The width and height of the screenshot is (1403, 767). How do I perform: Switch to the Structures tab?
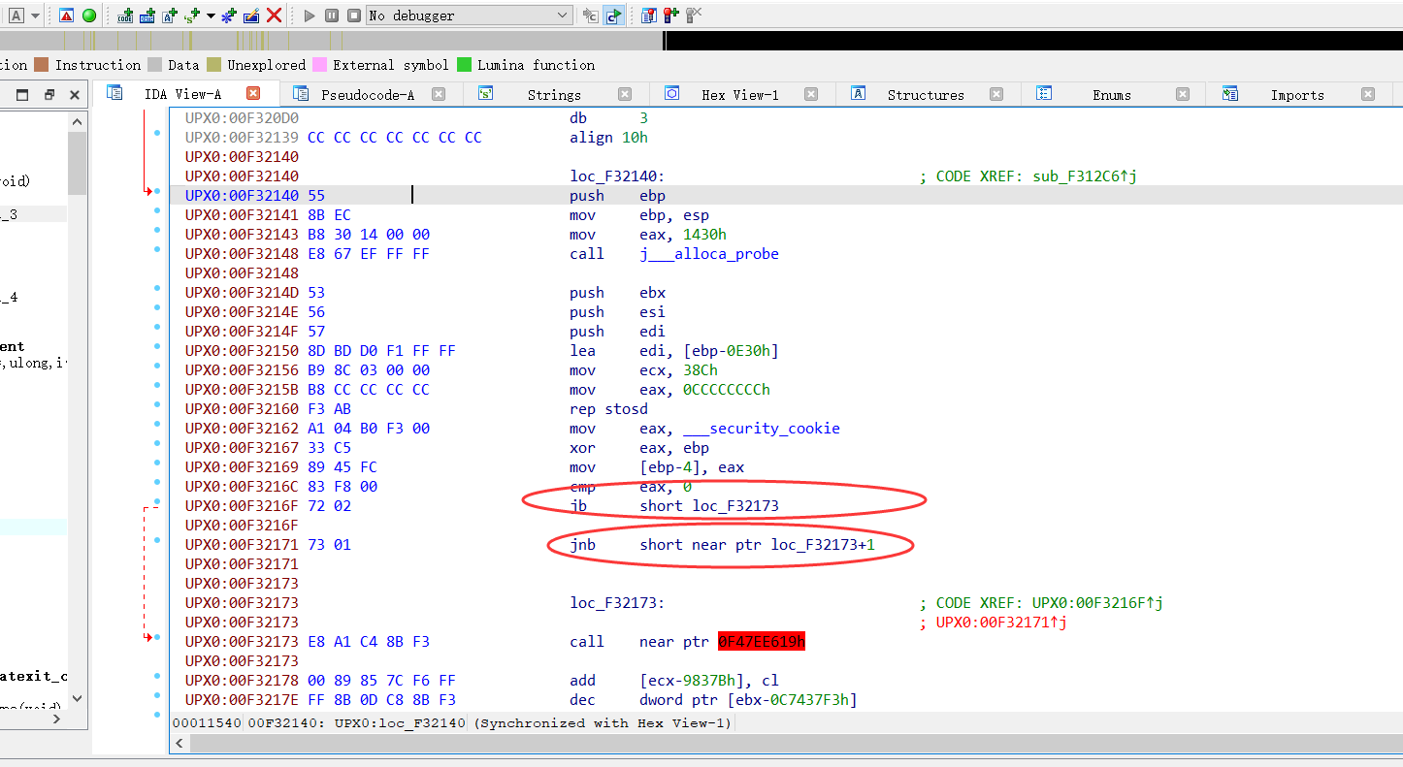[x=926, y=94]
